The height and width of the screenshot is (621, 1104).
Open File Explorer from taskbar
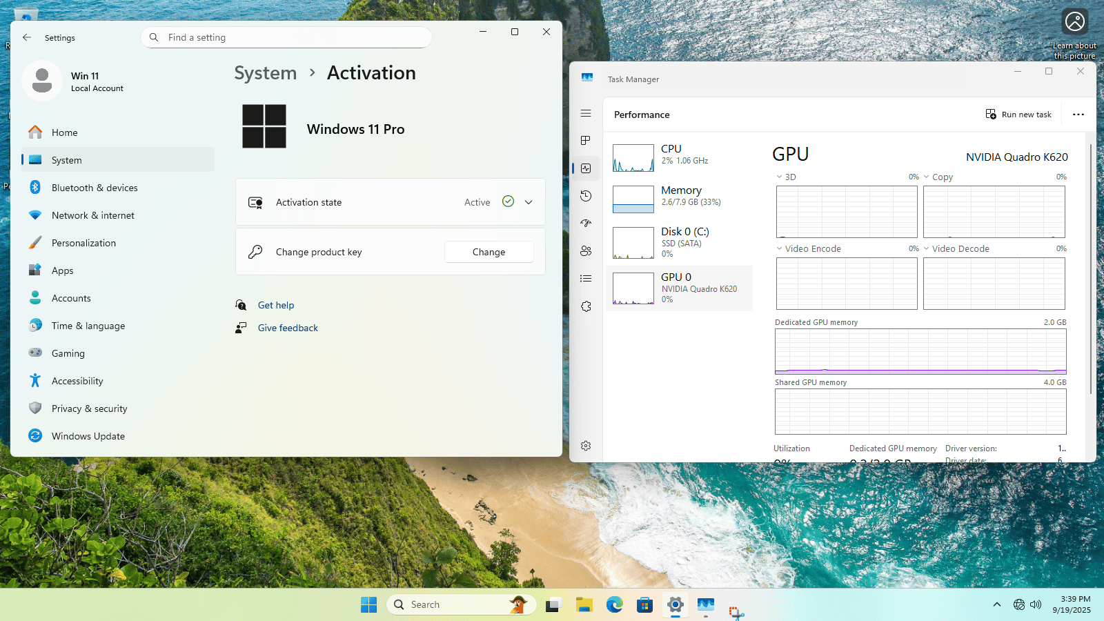pyautogui.click(x=584, y=604)
